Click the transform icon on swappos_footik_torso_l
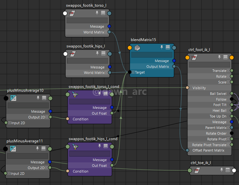Viewport: 239px width, 185px height. click(x=73, y=13)
